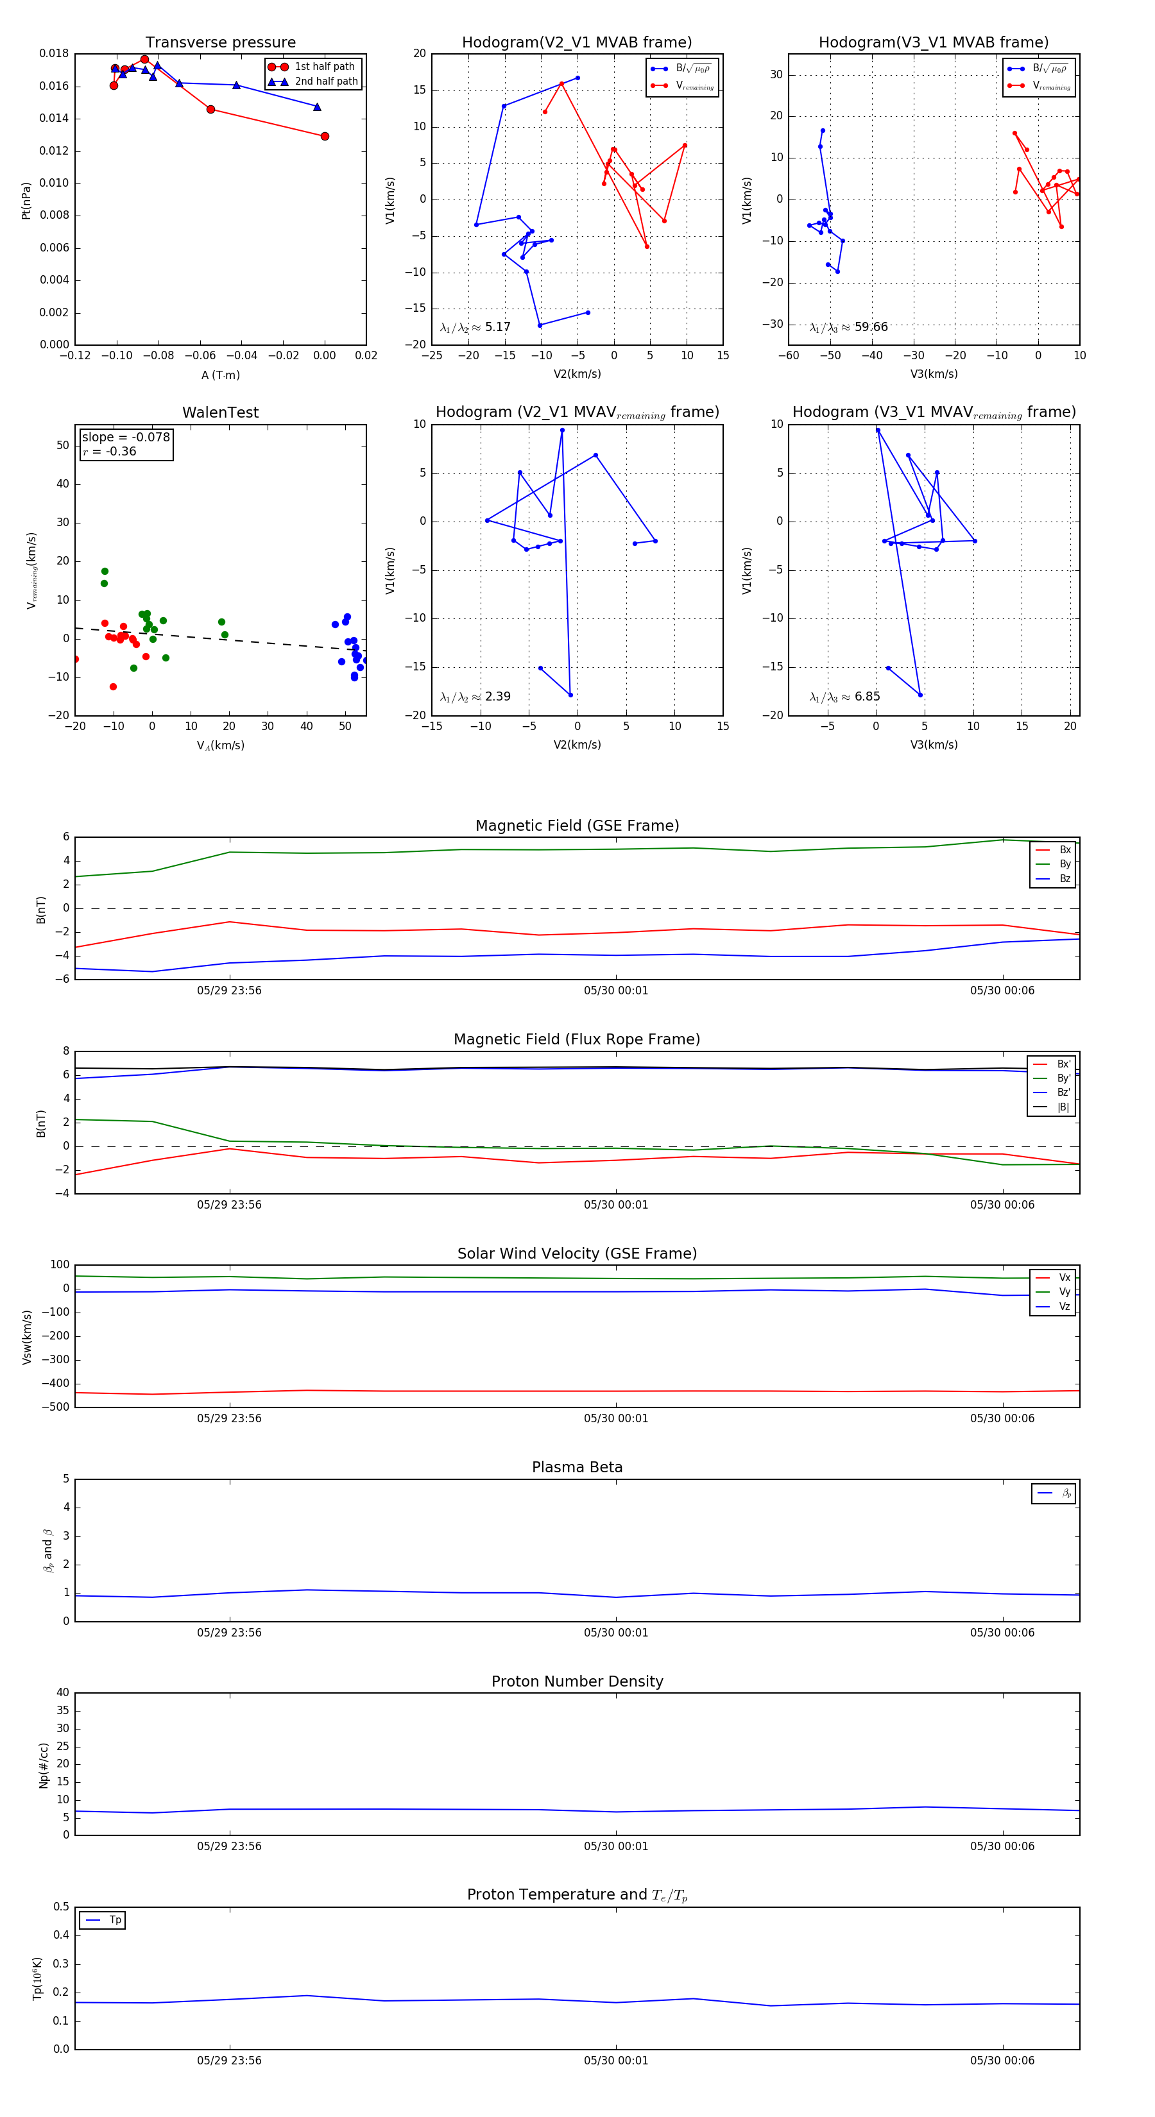Click "05/30 00:06" tick under Proton Temperature plot

1002,2061
